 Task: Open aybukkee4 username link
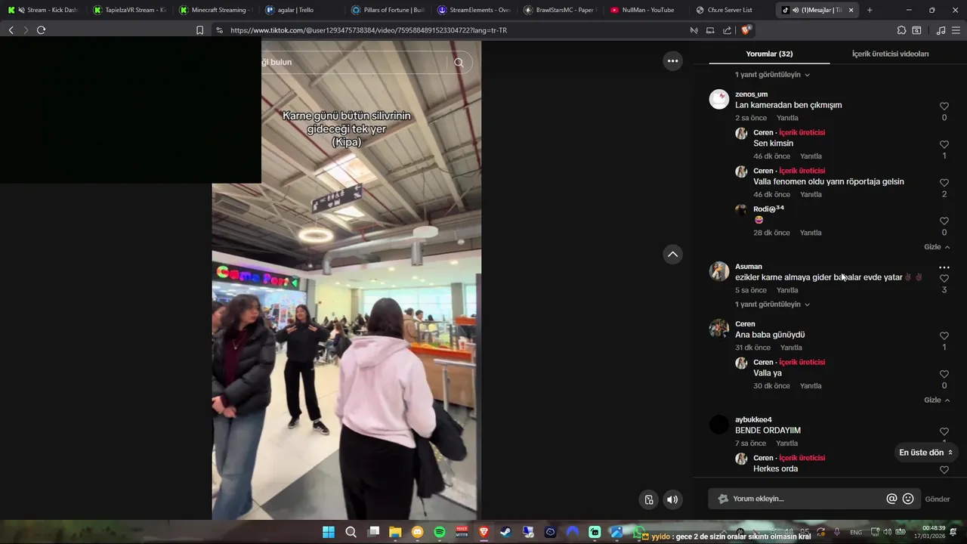[x=753, y=420]
